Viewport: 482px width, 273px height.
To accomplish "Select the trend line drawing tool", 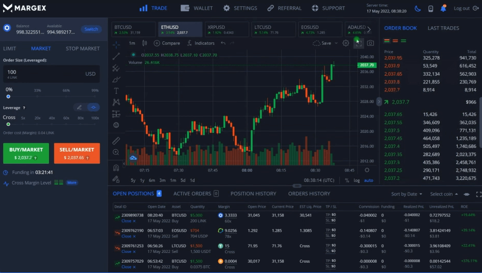I will click(116, 56).
